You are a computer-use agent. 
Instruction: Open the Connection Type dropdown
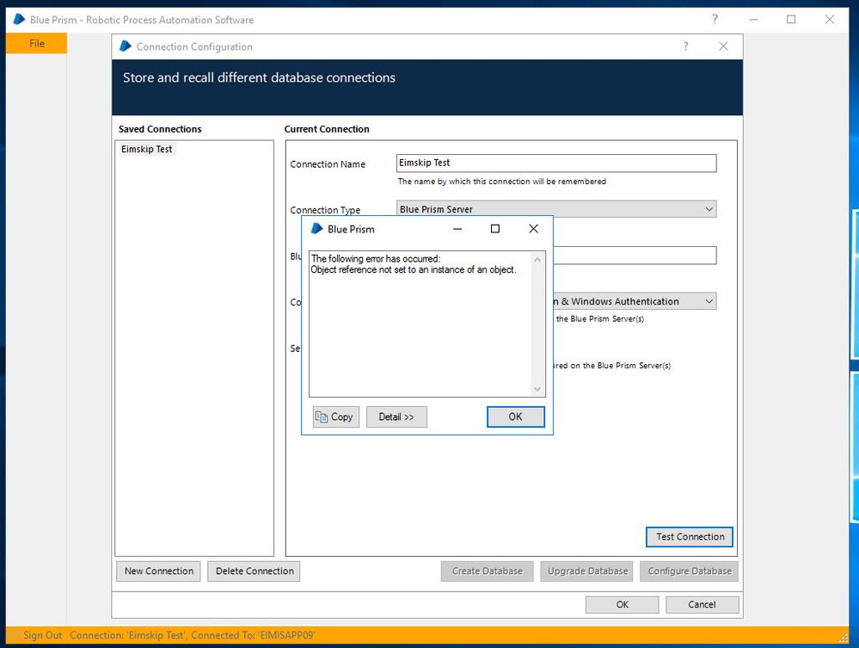(556, 209)
